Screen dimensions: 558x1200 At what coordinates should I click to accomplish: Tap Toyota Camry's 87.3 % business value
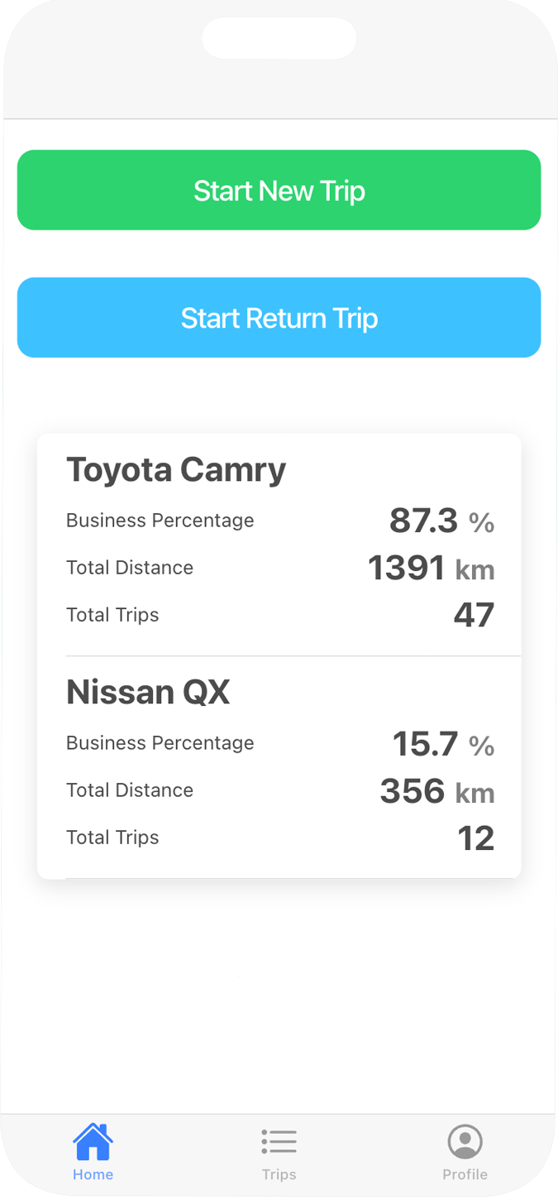(441, 521)
